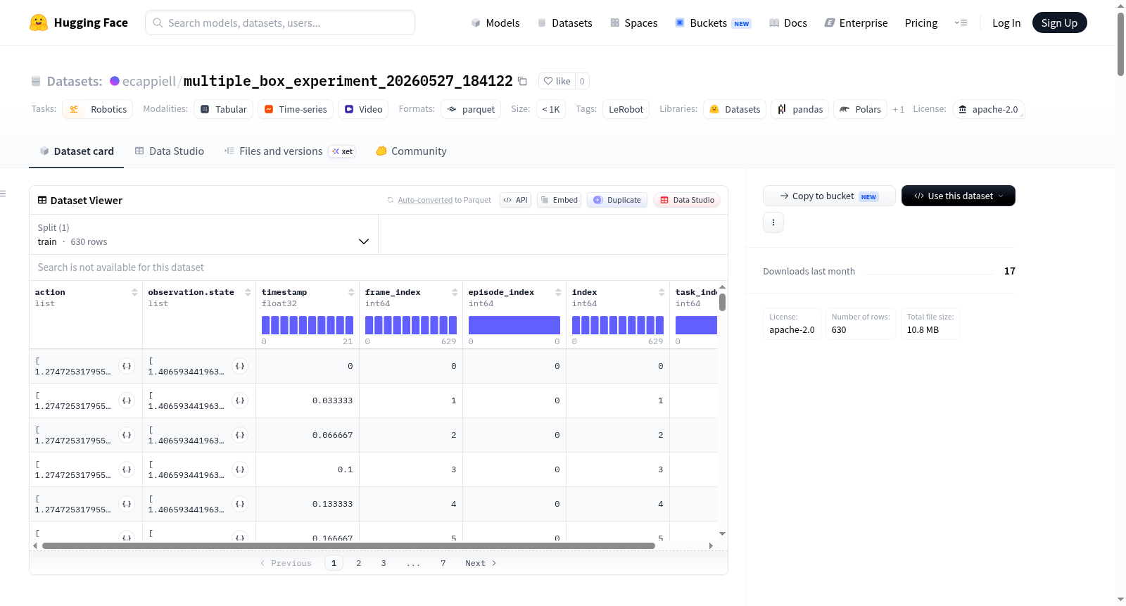Show the additional +1 libraries
1126x606 pixels.
899,109
